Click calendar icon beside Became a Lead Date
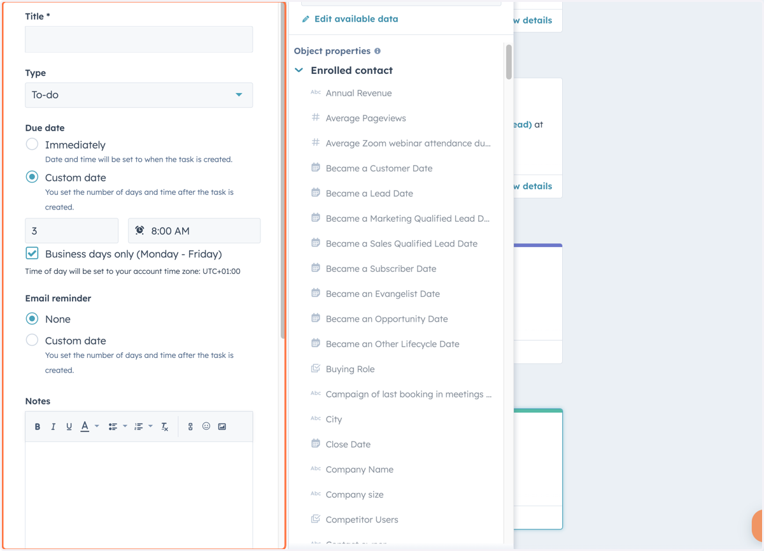The width and height of the screenshot is (764, 551). coord(316,192)
